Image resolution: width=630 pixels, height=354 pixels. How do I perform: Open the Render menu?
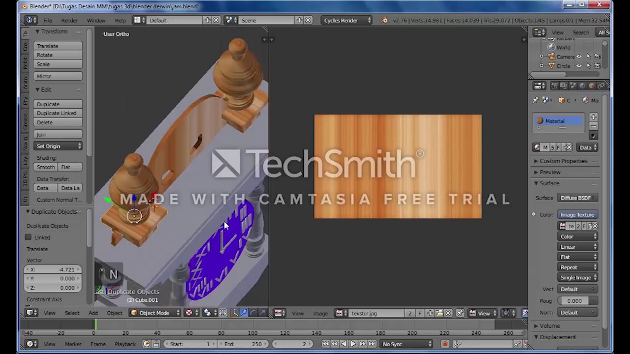pos(69,20)
